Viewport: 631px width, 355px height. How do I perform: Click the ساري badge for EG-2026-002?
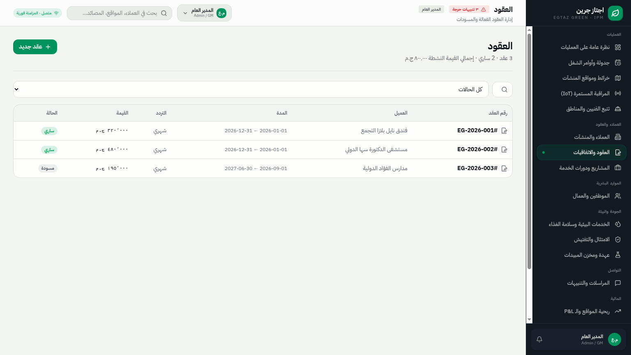tap(49, 150)
